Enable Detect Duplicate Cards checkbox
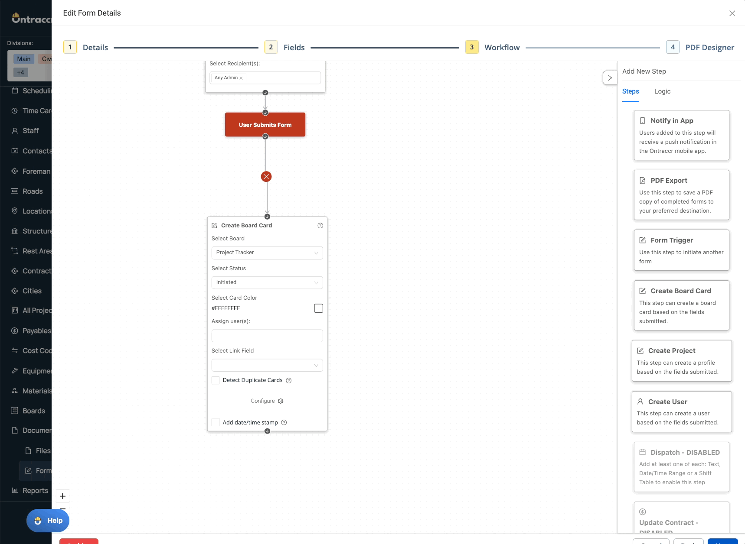This screenshot has height=544, width=745. tap(216, 380)
